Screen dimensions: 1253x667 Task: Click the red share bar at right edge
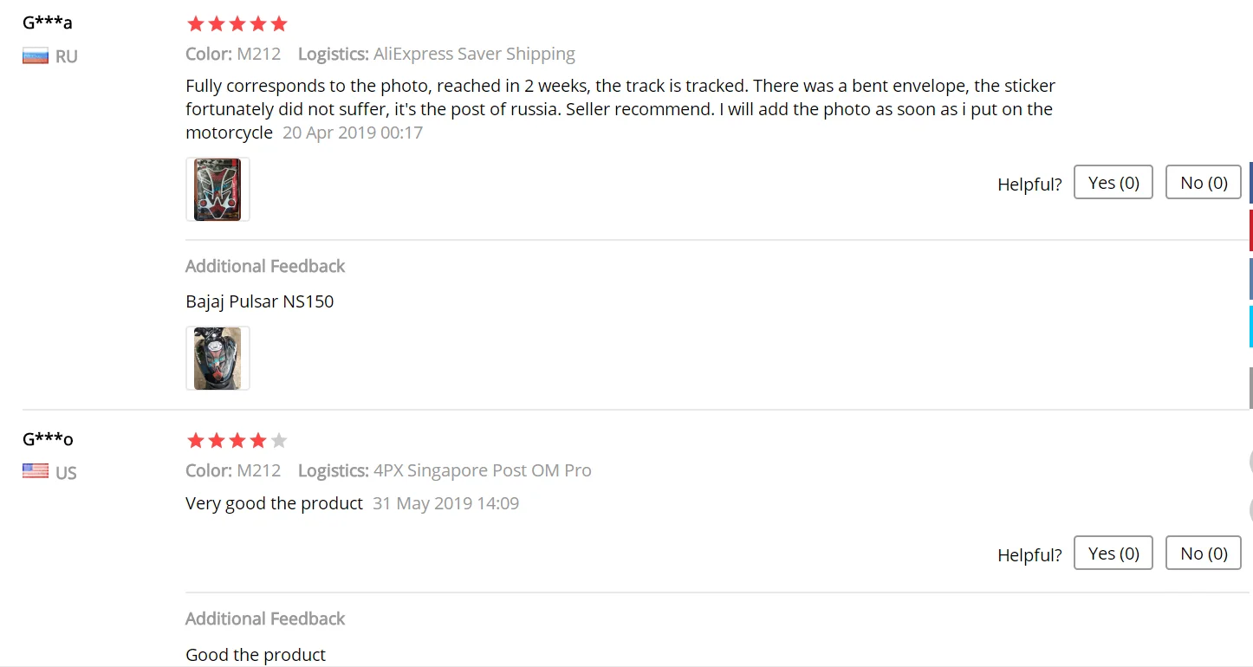[1250, 230]
